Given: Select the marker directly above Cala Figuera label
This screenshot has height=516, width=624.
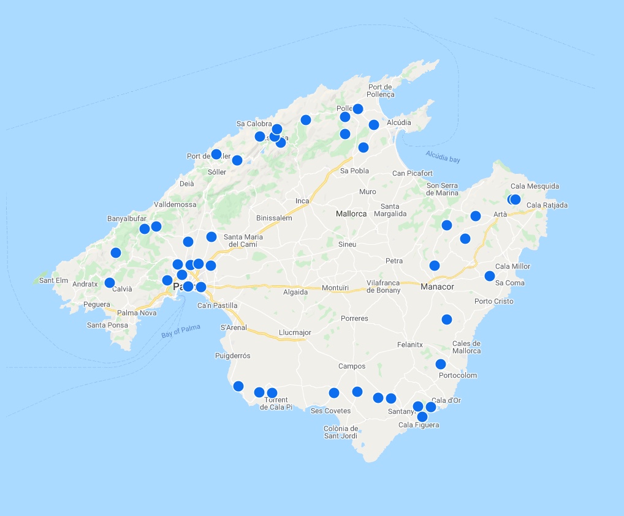Looking at the screenshot, I should [x=422, y=417].
